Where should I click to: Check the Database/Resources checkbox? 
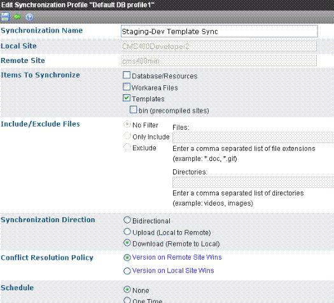tap(127, 75)
